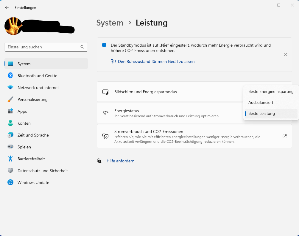Choose Ausbalanciert from the dropdown
Viewport: 299px width, 236px height.
click(261, 102)
